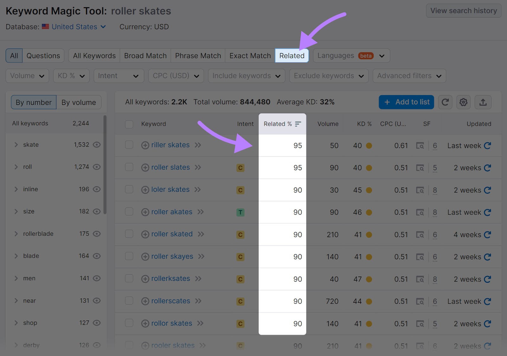507x356 pixels.
Task: Hide 'skate' keywords using the eye icon
Action: (x=97, y=145)
